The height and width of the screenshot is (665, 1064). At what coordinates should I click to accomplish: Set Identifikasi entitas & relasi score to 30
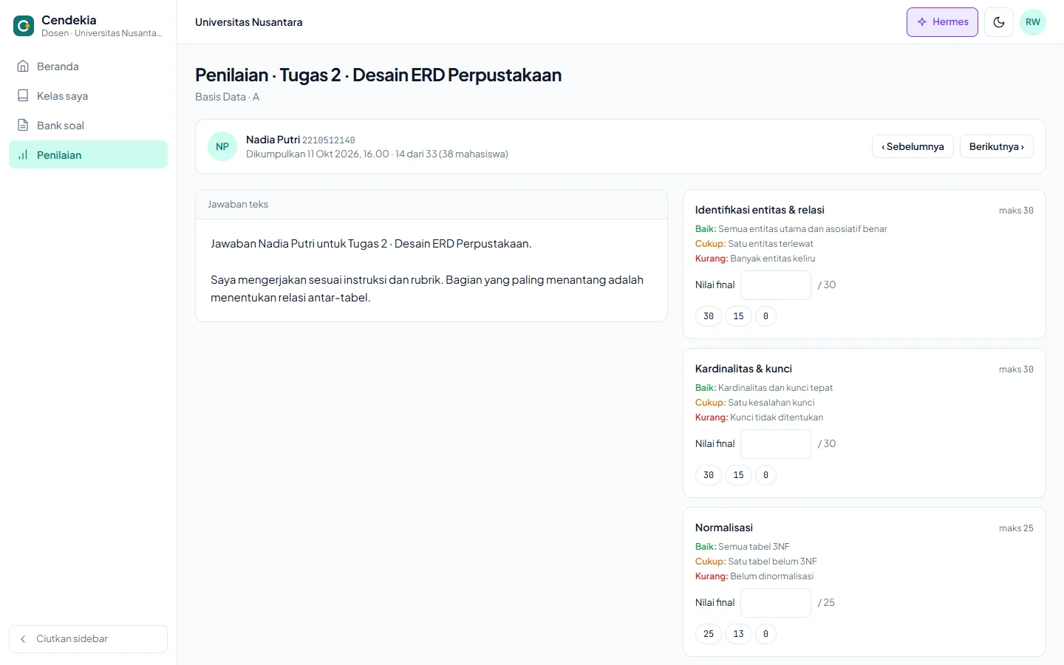coord(709,316)
